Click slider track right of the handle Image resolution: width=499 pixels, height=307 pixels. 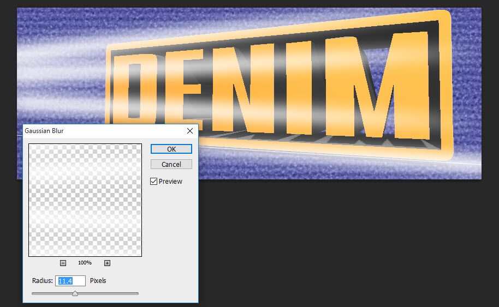pyautogui.click(x=109, y=293)
